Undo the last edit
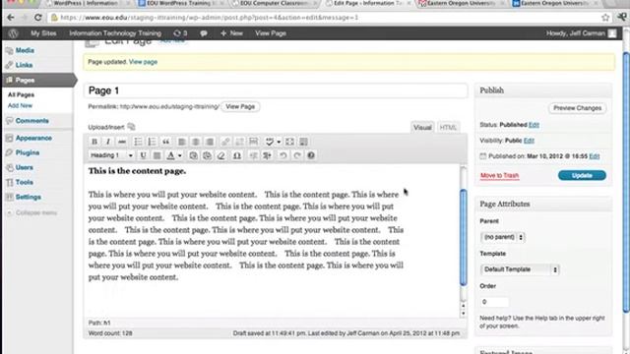This screenshot has height=354, width=630. pos(283,155)
